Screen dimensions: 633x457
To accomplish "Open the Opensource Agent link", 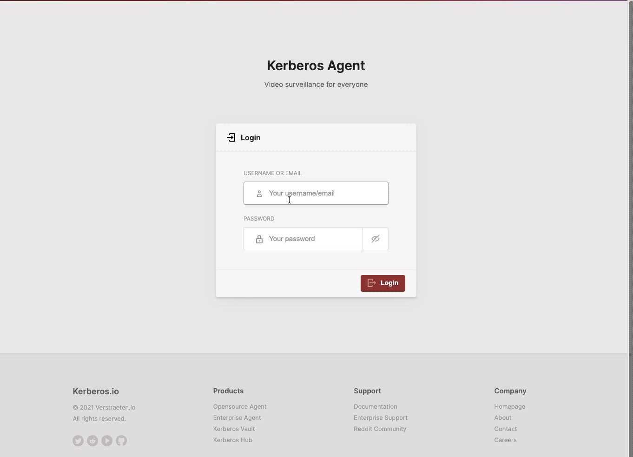I will click(239, 406).
